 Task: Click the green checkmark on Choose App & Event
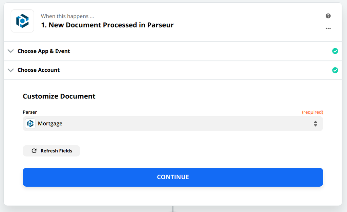pos(335,51)
